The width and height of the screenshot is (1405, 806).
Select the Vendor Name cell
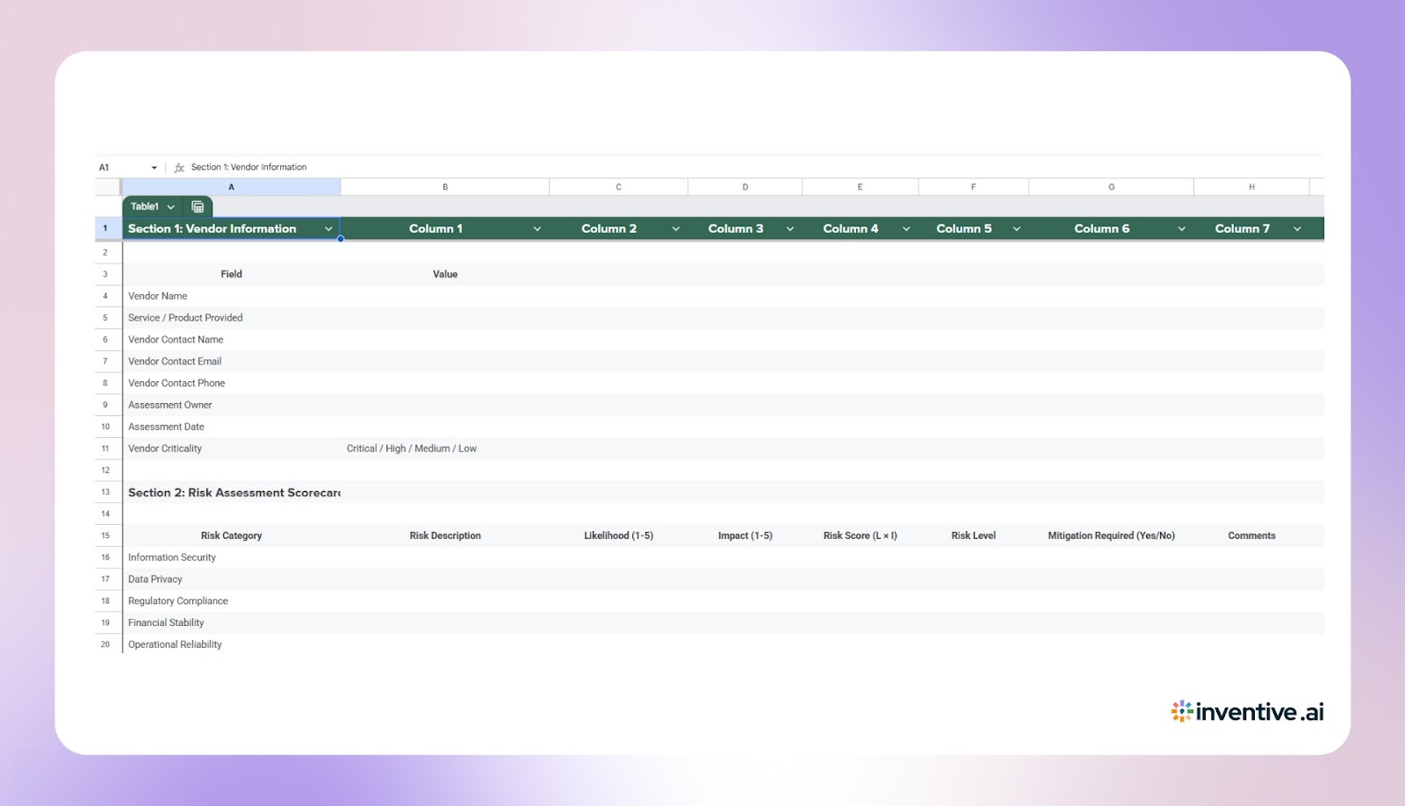tap(158, 296)
